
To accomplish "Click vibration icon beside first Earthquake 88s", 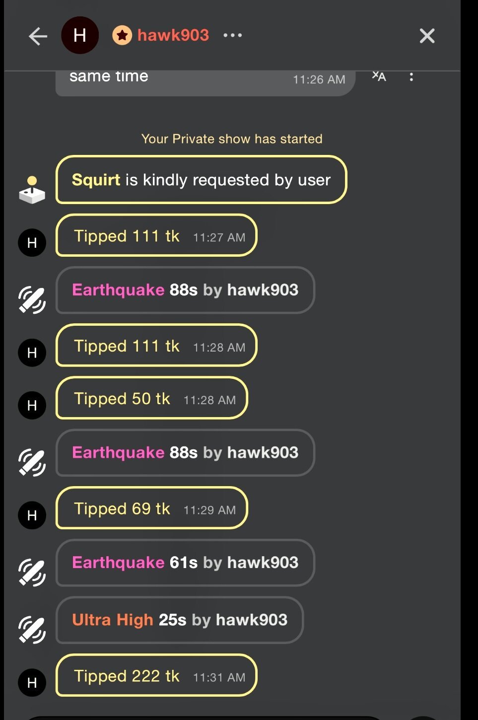I will (x=32, y=300).
